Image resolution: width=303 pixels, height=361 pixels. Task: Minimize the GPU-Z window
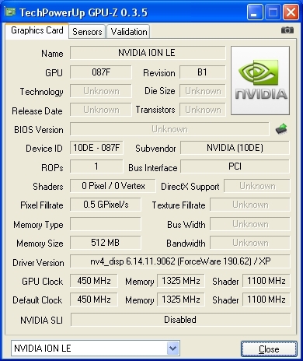[x=255, y=12]
